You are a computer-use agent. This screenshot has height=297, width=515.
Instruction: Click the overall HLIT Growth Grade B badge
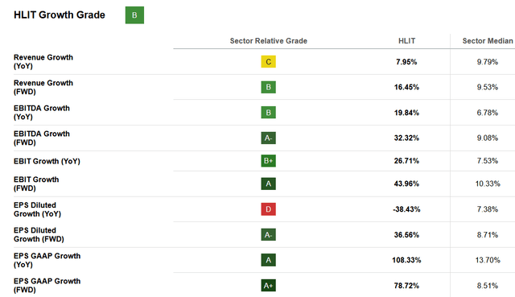(x=134, y=15)
